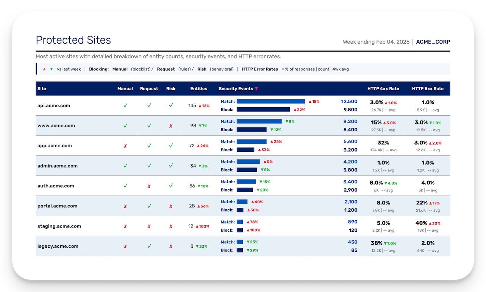This screenshot has height=292, width=486.
Task: Click the Match bar for api.acme.com
Action: 270,101
